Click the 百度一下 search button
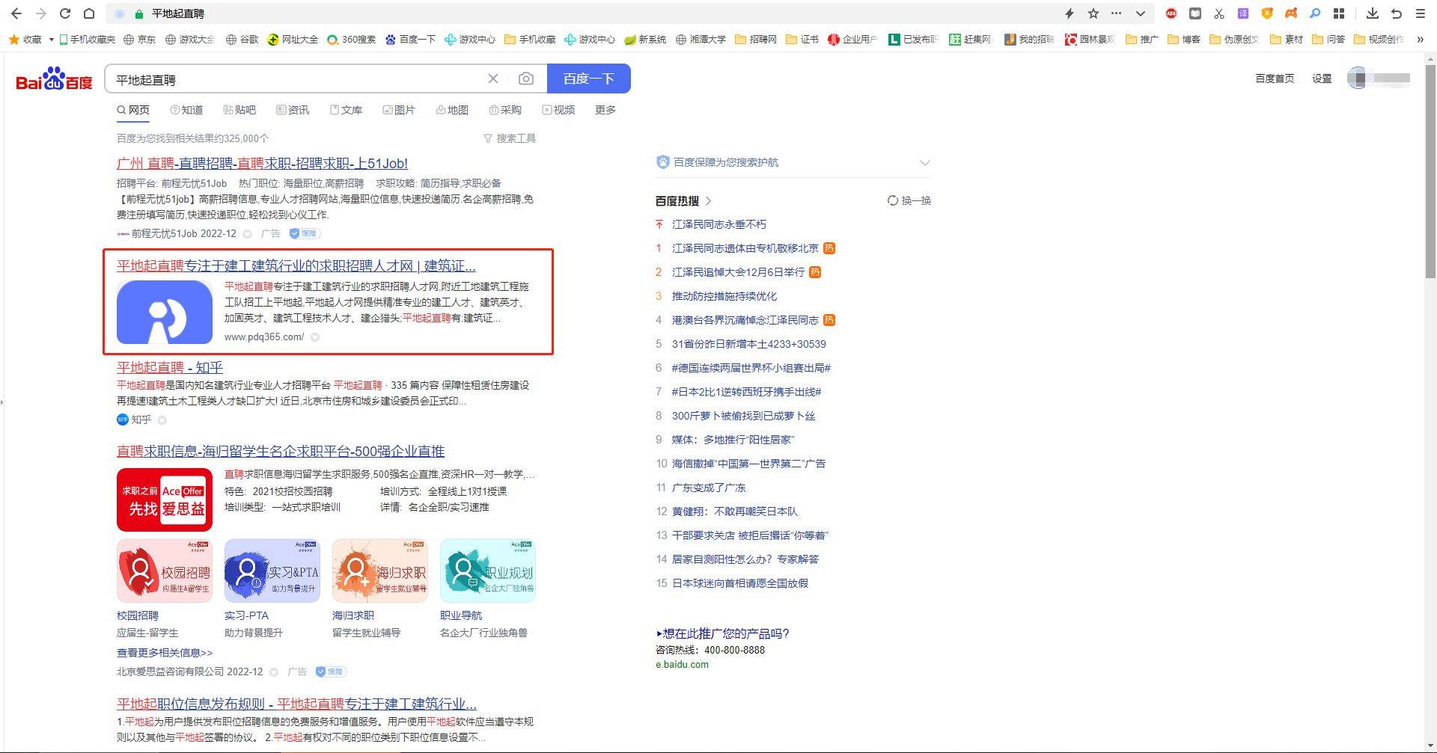1437x753 pixels. click(x=588, y=79)
